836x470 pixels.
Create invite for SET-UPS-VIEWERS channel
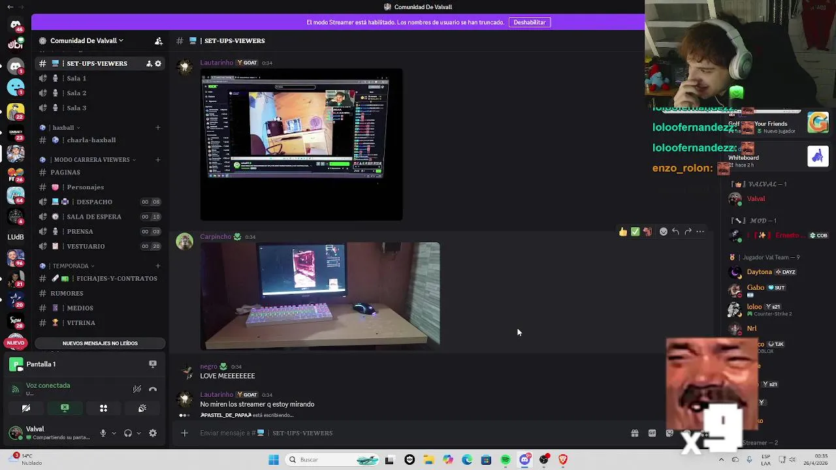click(x=149, y=63)
